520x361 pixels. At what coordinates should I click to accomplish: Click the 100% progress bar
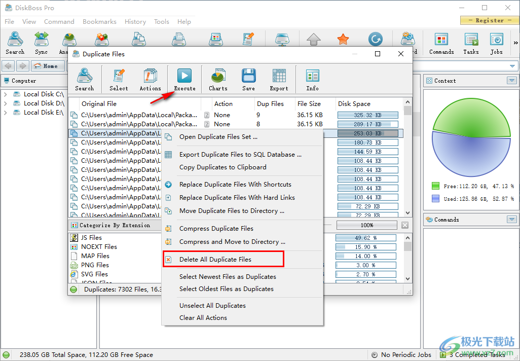click(x=367, y=225)
